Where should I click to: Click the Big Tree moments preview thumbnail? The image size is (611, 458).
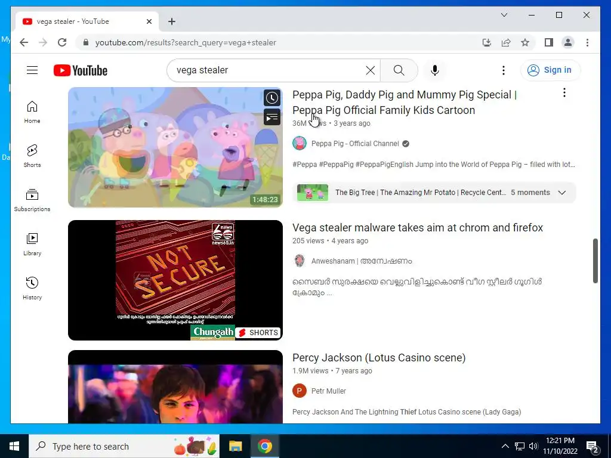tap(313, 193)
